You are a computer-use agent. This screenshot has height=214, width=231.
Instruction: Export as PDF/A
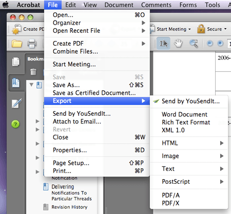(189, 195)
